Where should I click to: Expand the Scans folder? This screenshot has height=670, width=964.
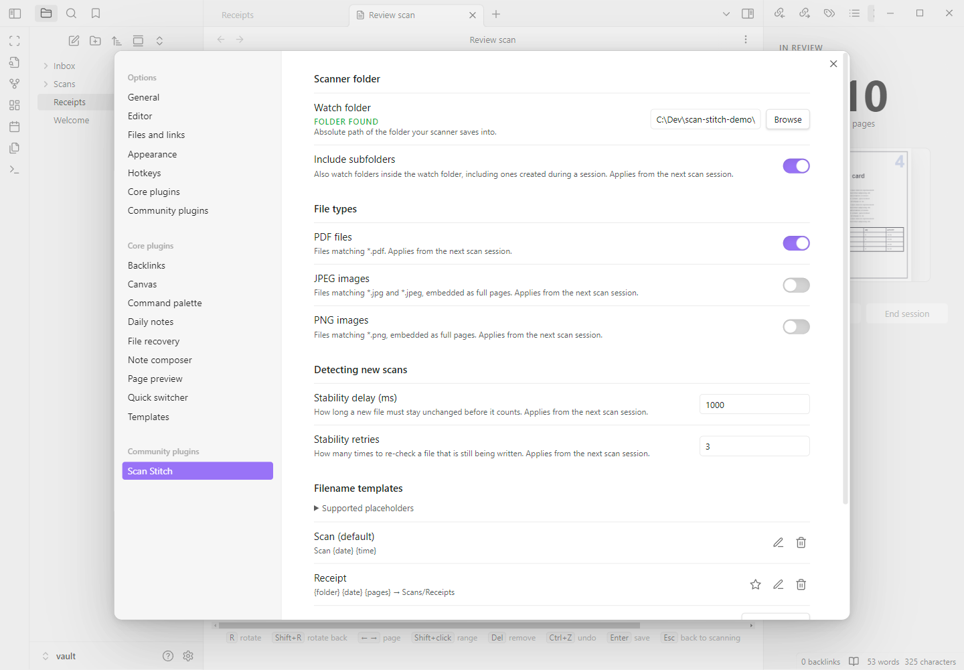(46, 84)
